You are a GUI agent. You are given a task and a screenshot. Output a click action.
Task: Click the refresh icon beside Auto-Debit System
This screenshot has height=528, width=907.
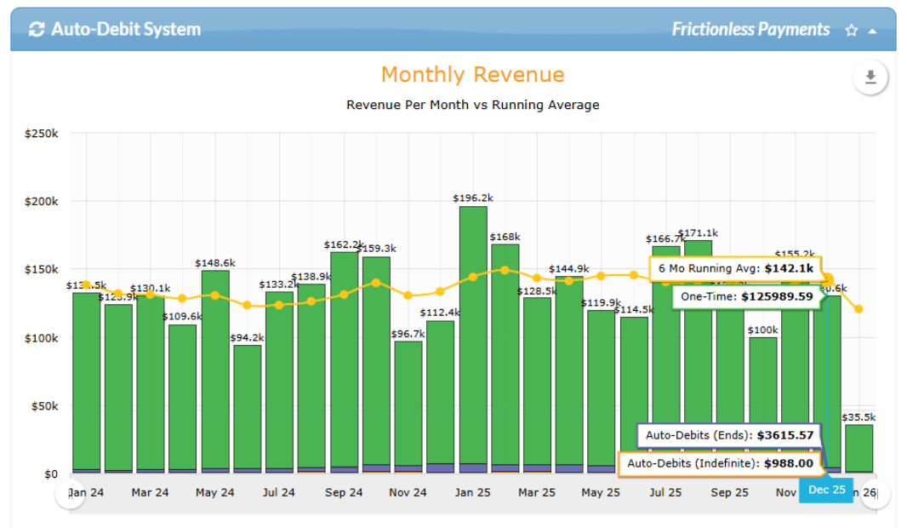click(x=37, y=30)
